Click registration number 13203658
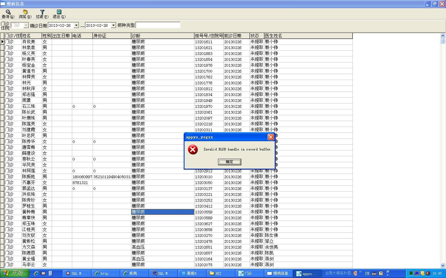The width and height of the screenshot is (446, 278). 203,230
